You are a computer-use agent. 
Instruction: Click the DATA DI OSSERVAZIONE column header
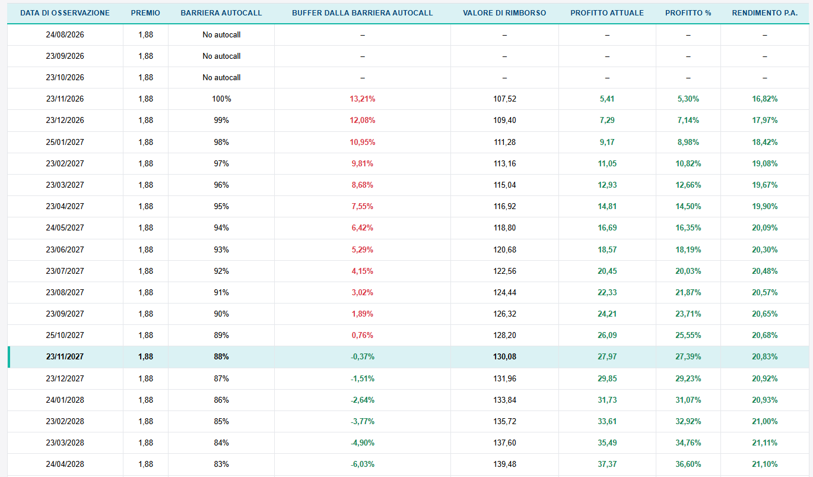[65, 13]
